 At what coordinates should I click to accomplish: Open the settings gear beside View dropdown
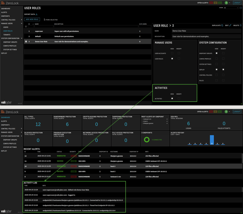(x=241, y=7)
